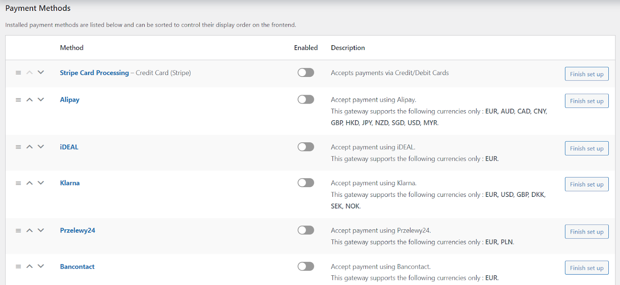
Task: Move iDEAL up in the list
Action: 29,147
